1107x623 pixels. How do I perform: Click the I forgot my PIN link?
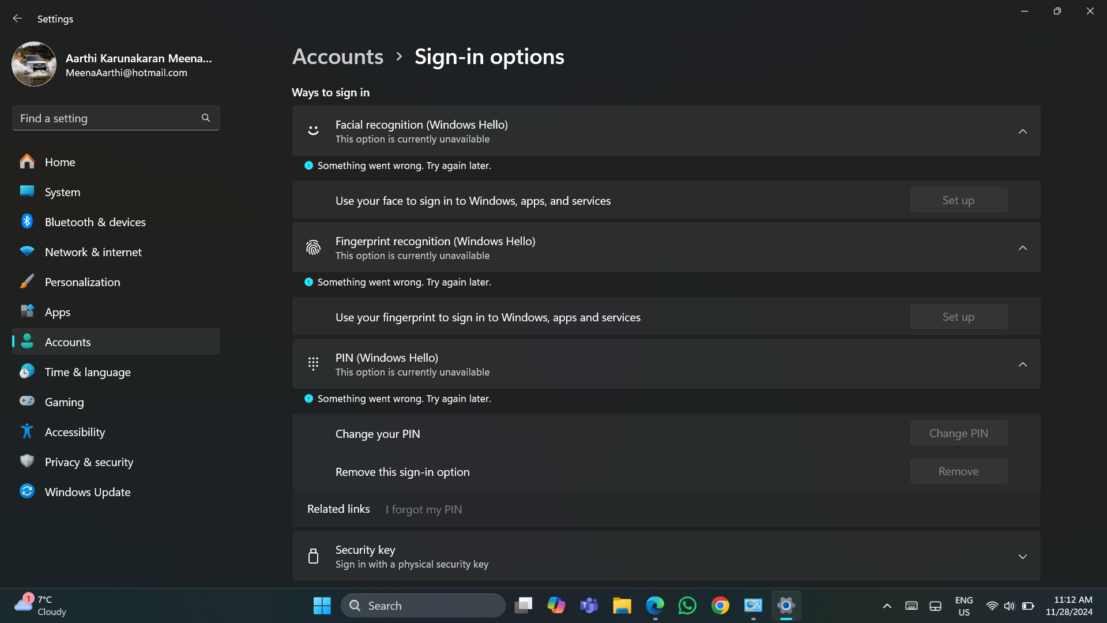tap(424, 509)
